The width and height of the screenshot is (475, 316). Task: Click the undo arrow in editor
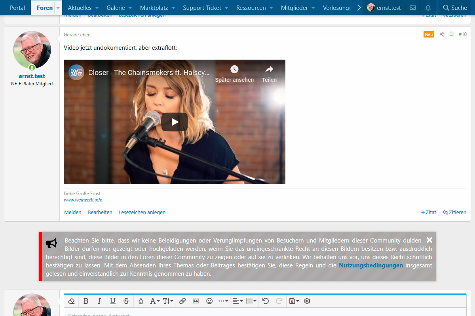[x=266, y=301]
